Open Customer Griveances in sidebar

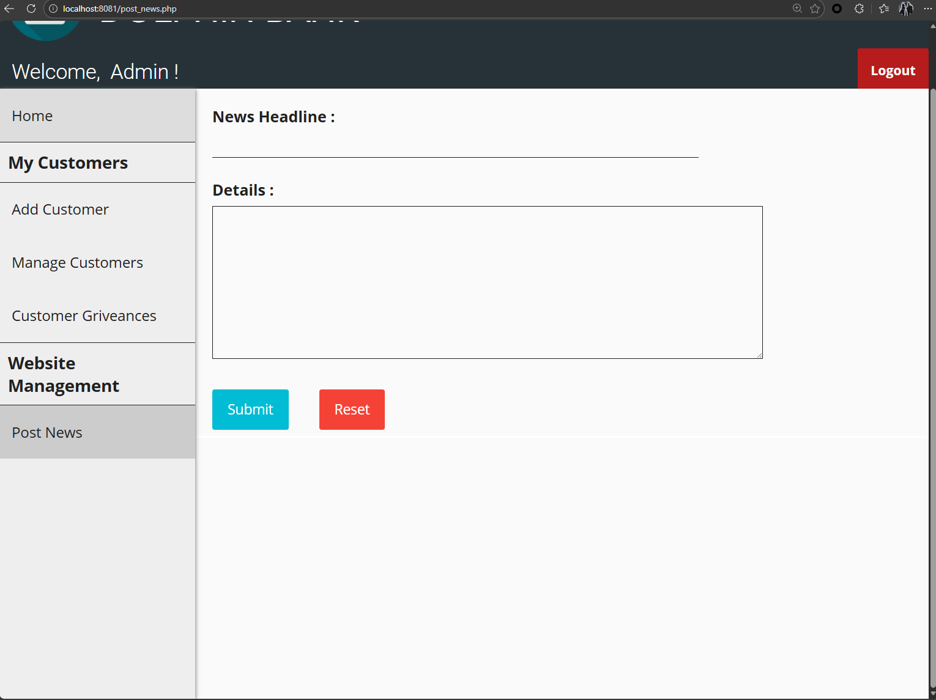click(84, 316)
